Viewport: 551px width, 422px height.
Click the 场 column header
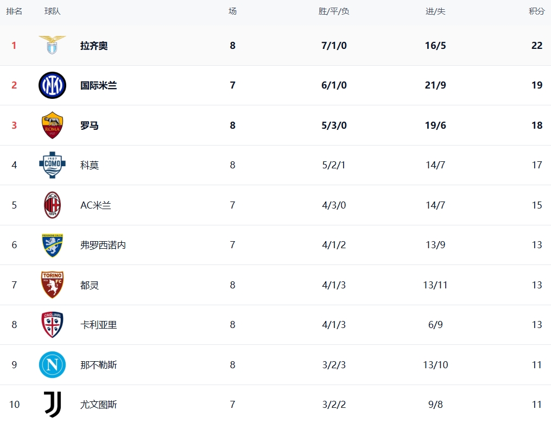(232, 11)
